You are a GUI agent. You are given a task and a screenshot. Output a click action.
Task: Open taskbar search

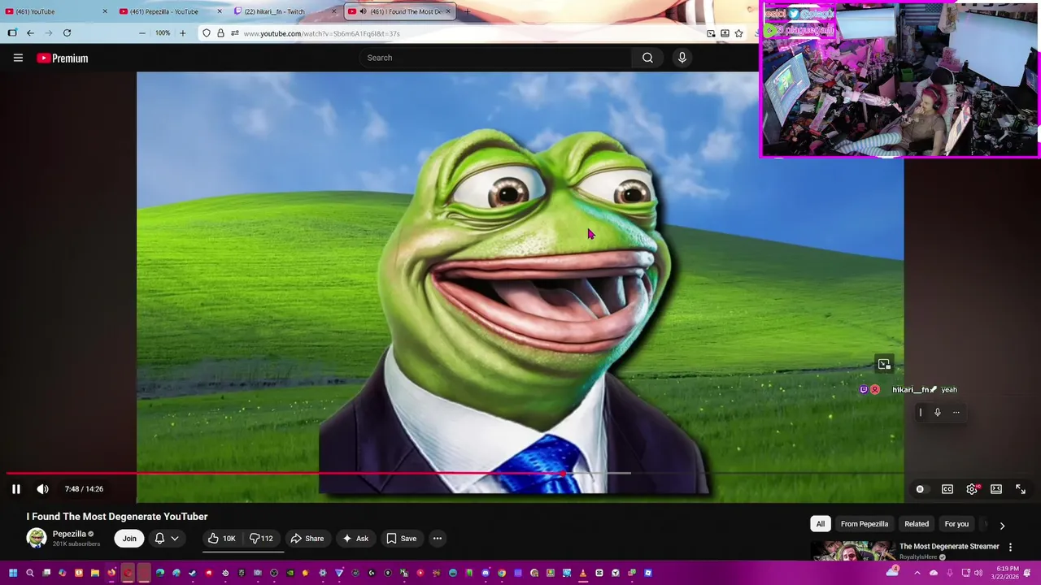30,573
